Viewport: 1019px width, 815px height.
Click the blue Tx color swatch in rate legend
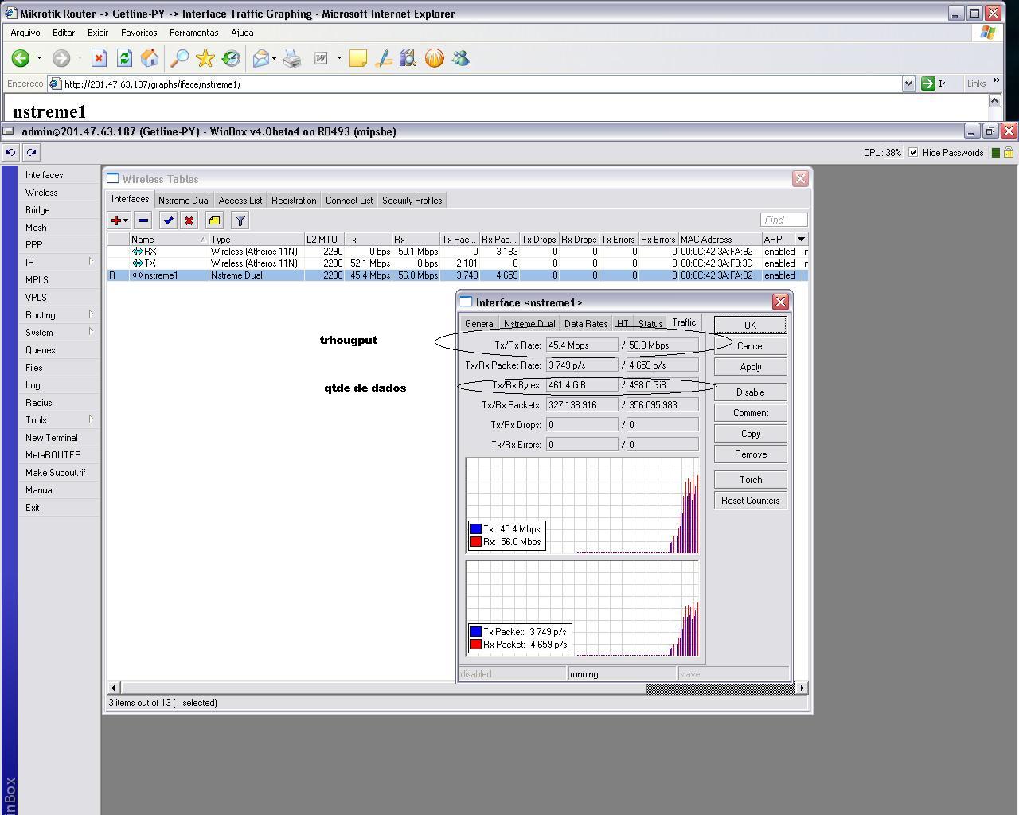[476, 529]
